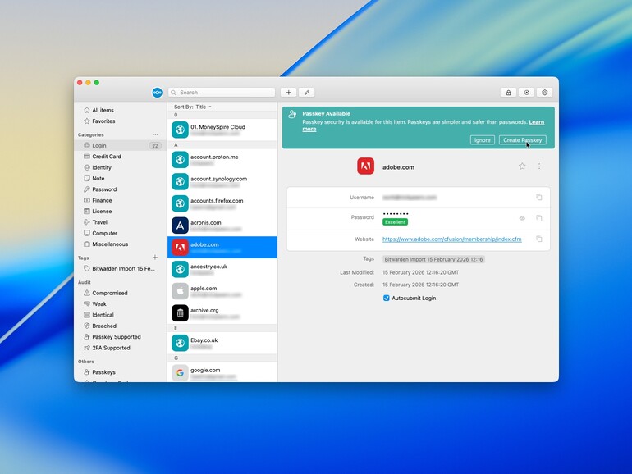
Task: Click the Bitwarden Import tag chip in details
Action: [x=433, y=259]
